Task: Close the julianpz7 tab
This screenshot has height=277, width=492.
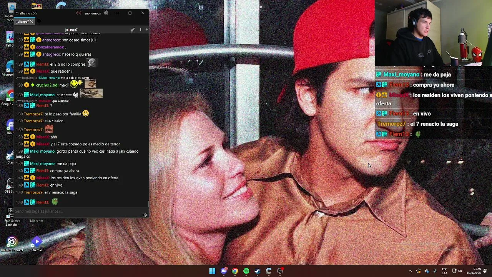Action: pos(32,22)
